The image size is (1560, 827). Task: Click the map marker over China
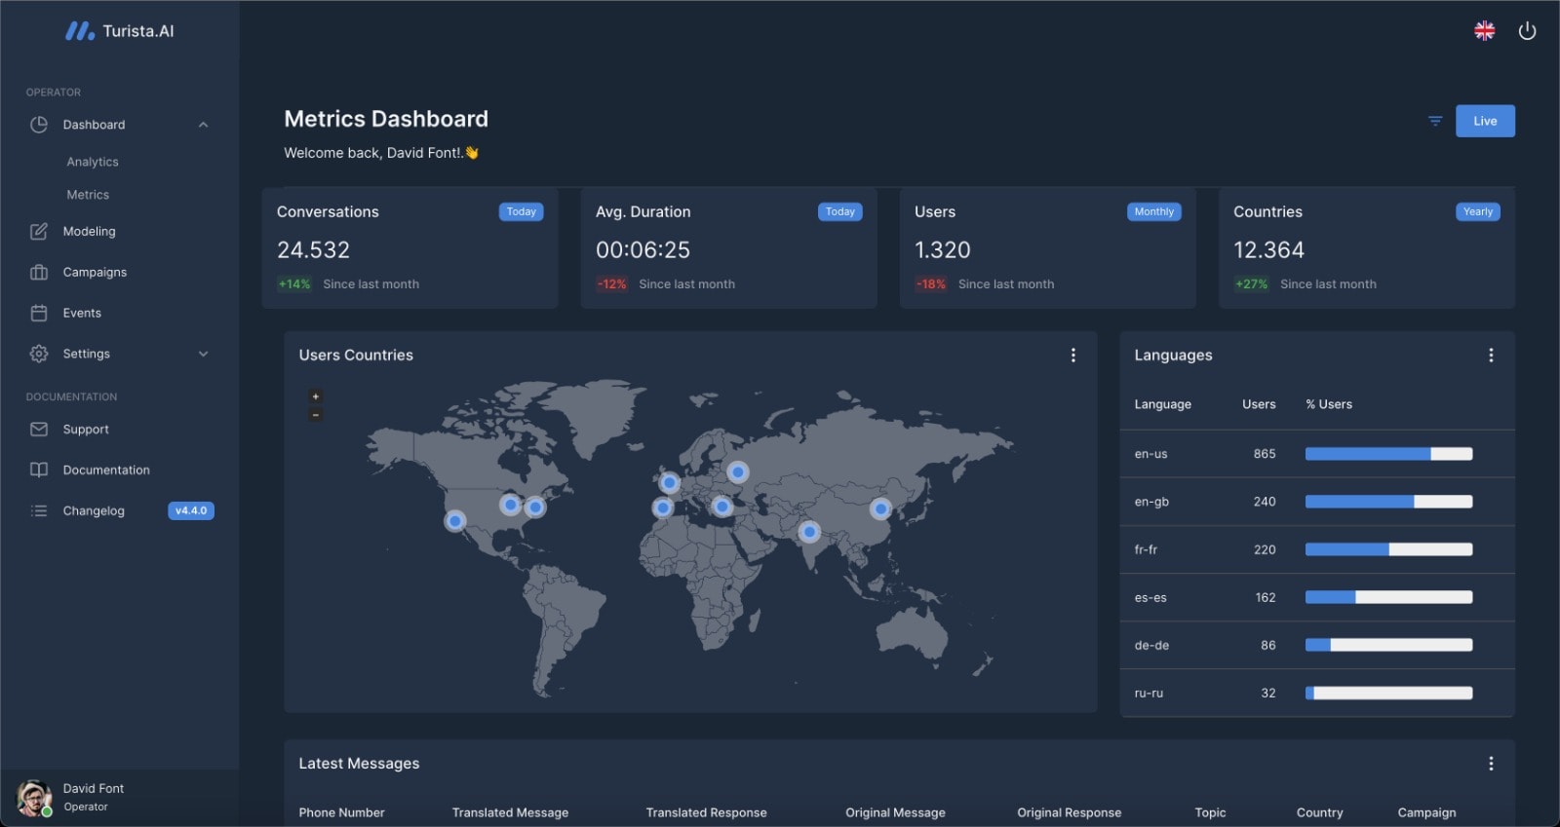coord(880,508)
